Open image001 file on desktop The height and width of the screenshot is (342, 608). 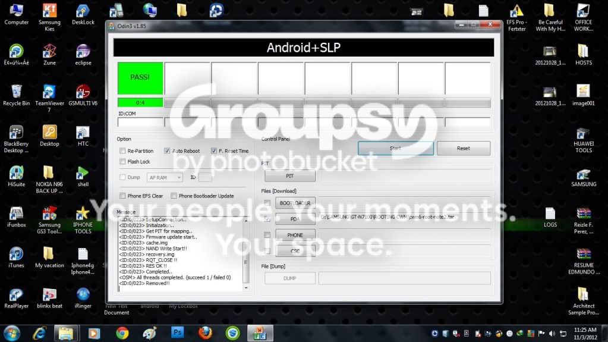tap(584, 95)
